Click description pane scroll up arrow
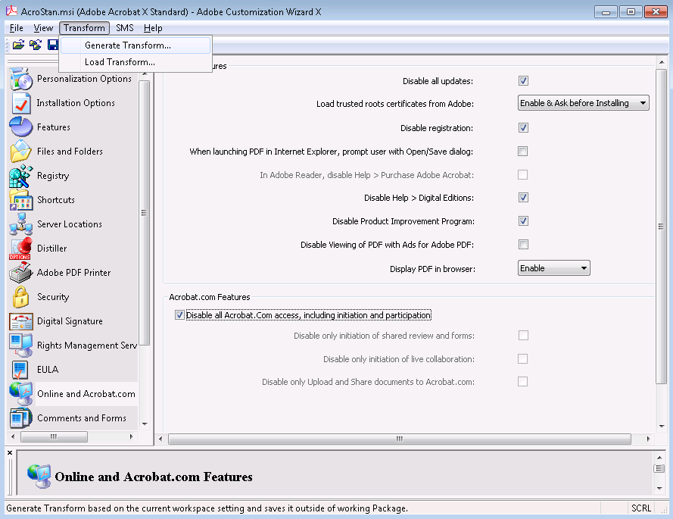Viewport: 673px width, 519px height. [x=659, y=458]
